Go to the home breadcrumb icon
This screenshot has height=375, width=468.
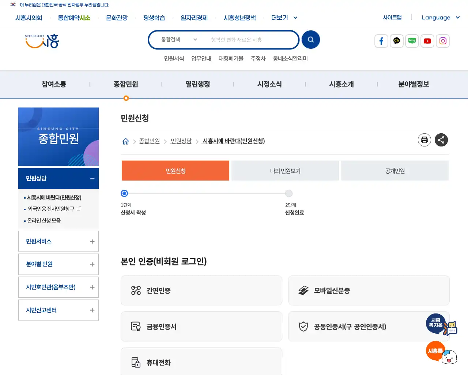click(x=125, y=141)
